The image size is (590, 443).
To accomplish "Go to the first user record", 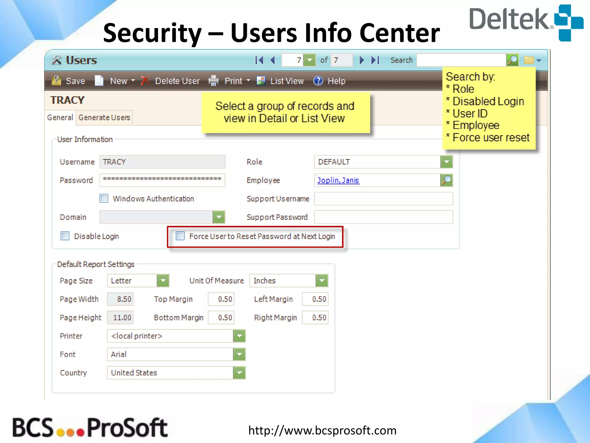I will pos(259,60).
